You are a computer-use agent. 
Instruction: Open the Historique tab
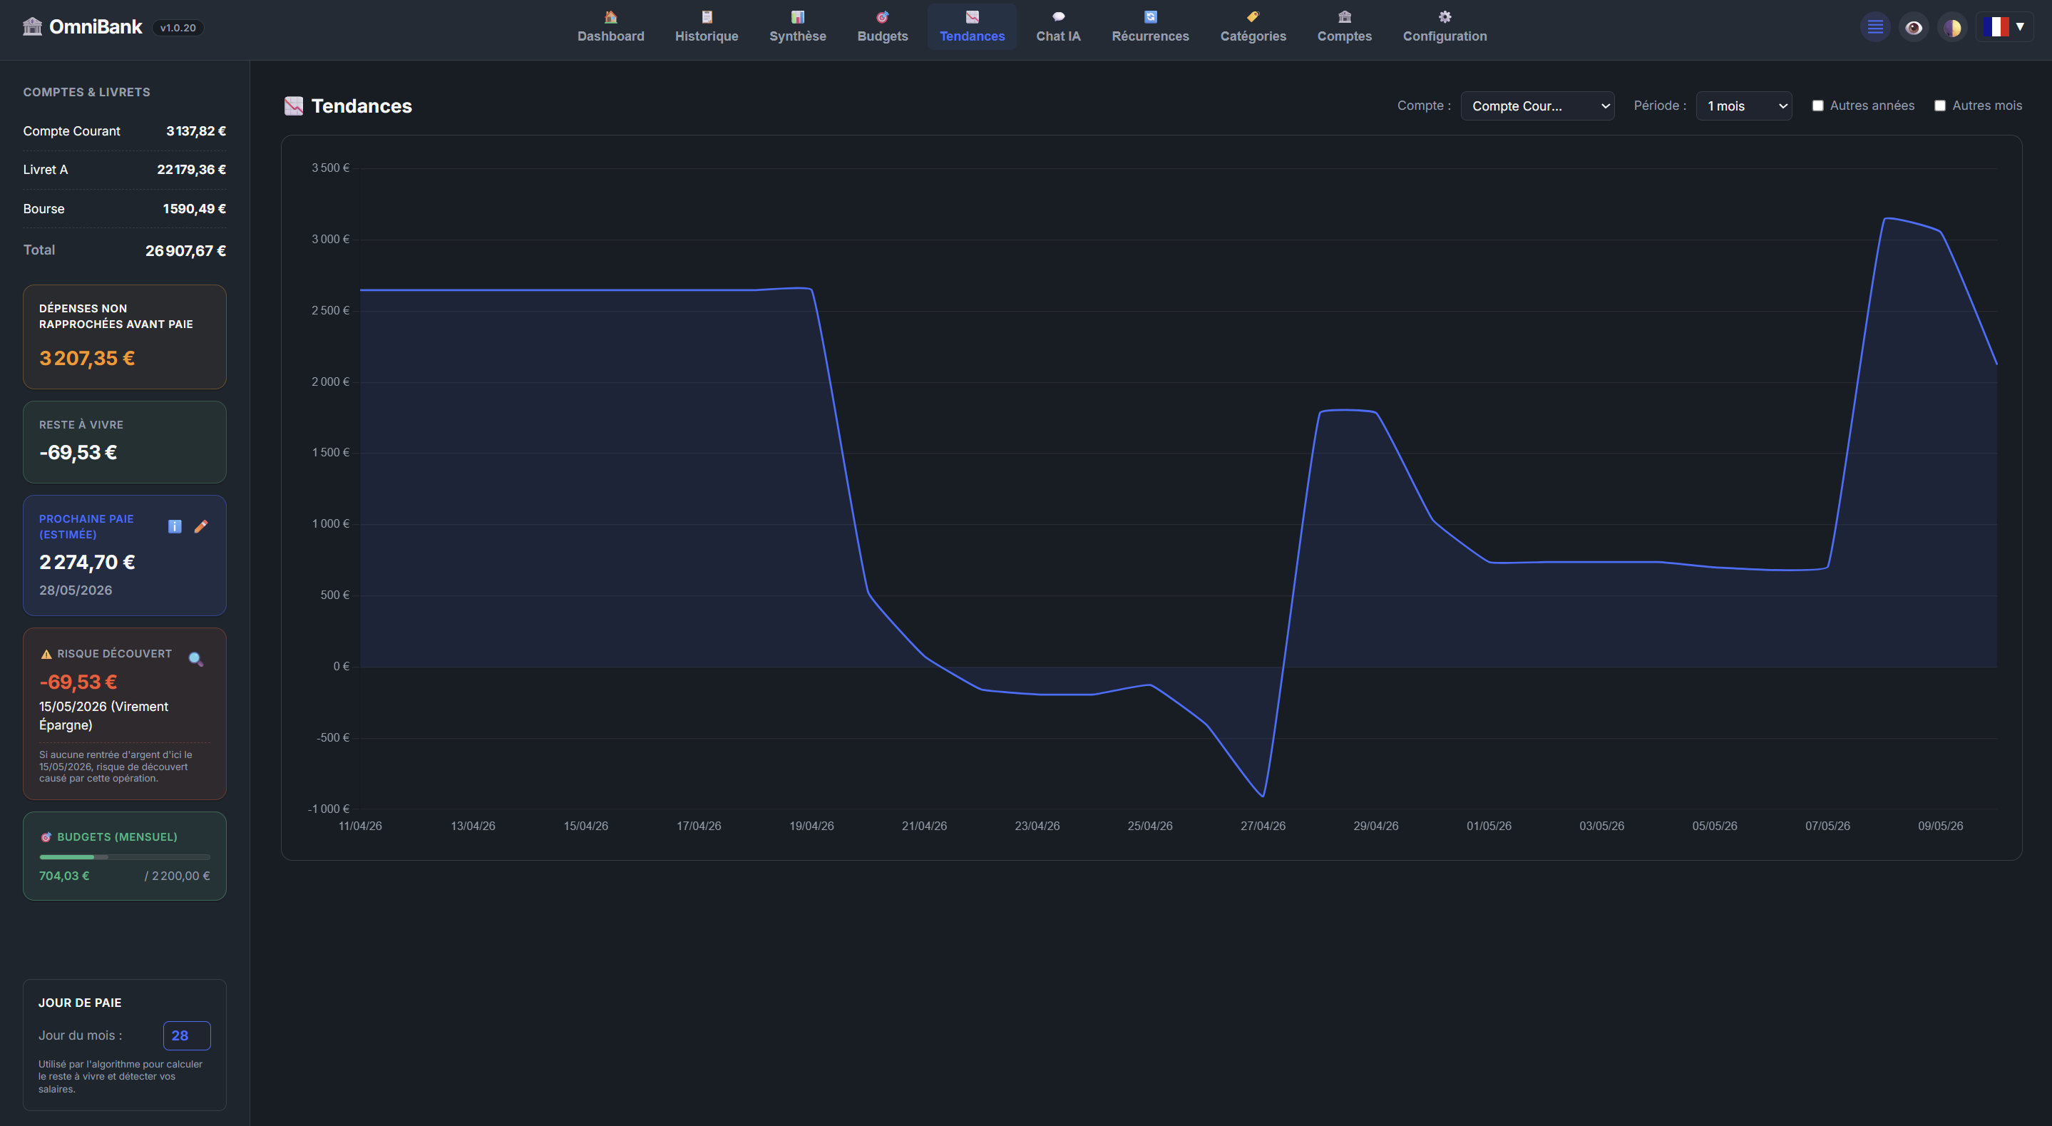[x=707, y=27]
